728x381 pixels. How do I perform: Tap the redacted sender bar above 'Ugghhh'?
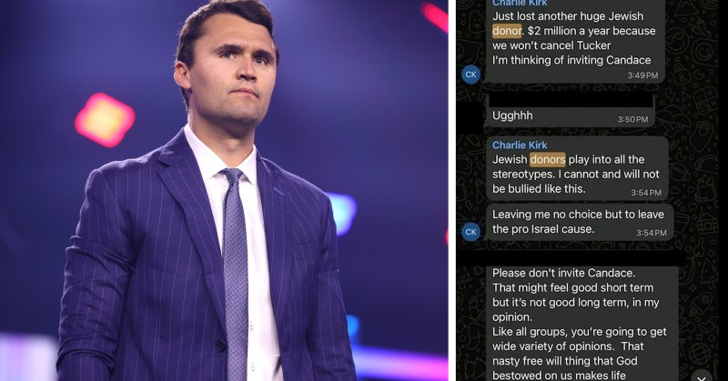point(571,101)
